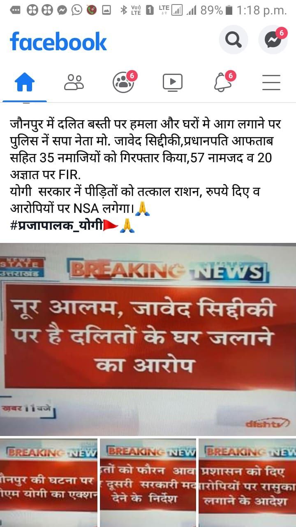Tap the Bluetooth status bar icon
This screenshot has width=296, height=527.
click(123, 10)
